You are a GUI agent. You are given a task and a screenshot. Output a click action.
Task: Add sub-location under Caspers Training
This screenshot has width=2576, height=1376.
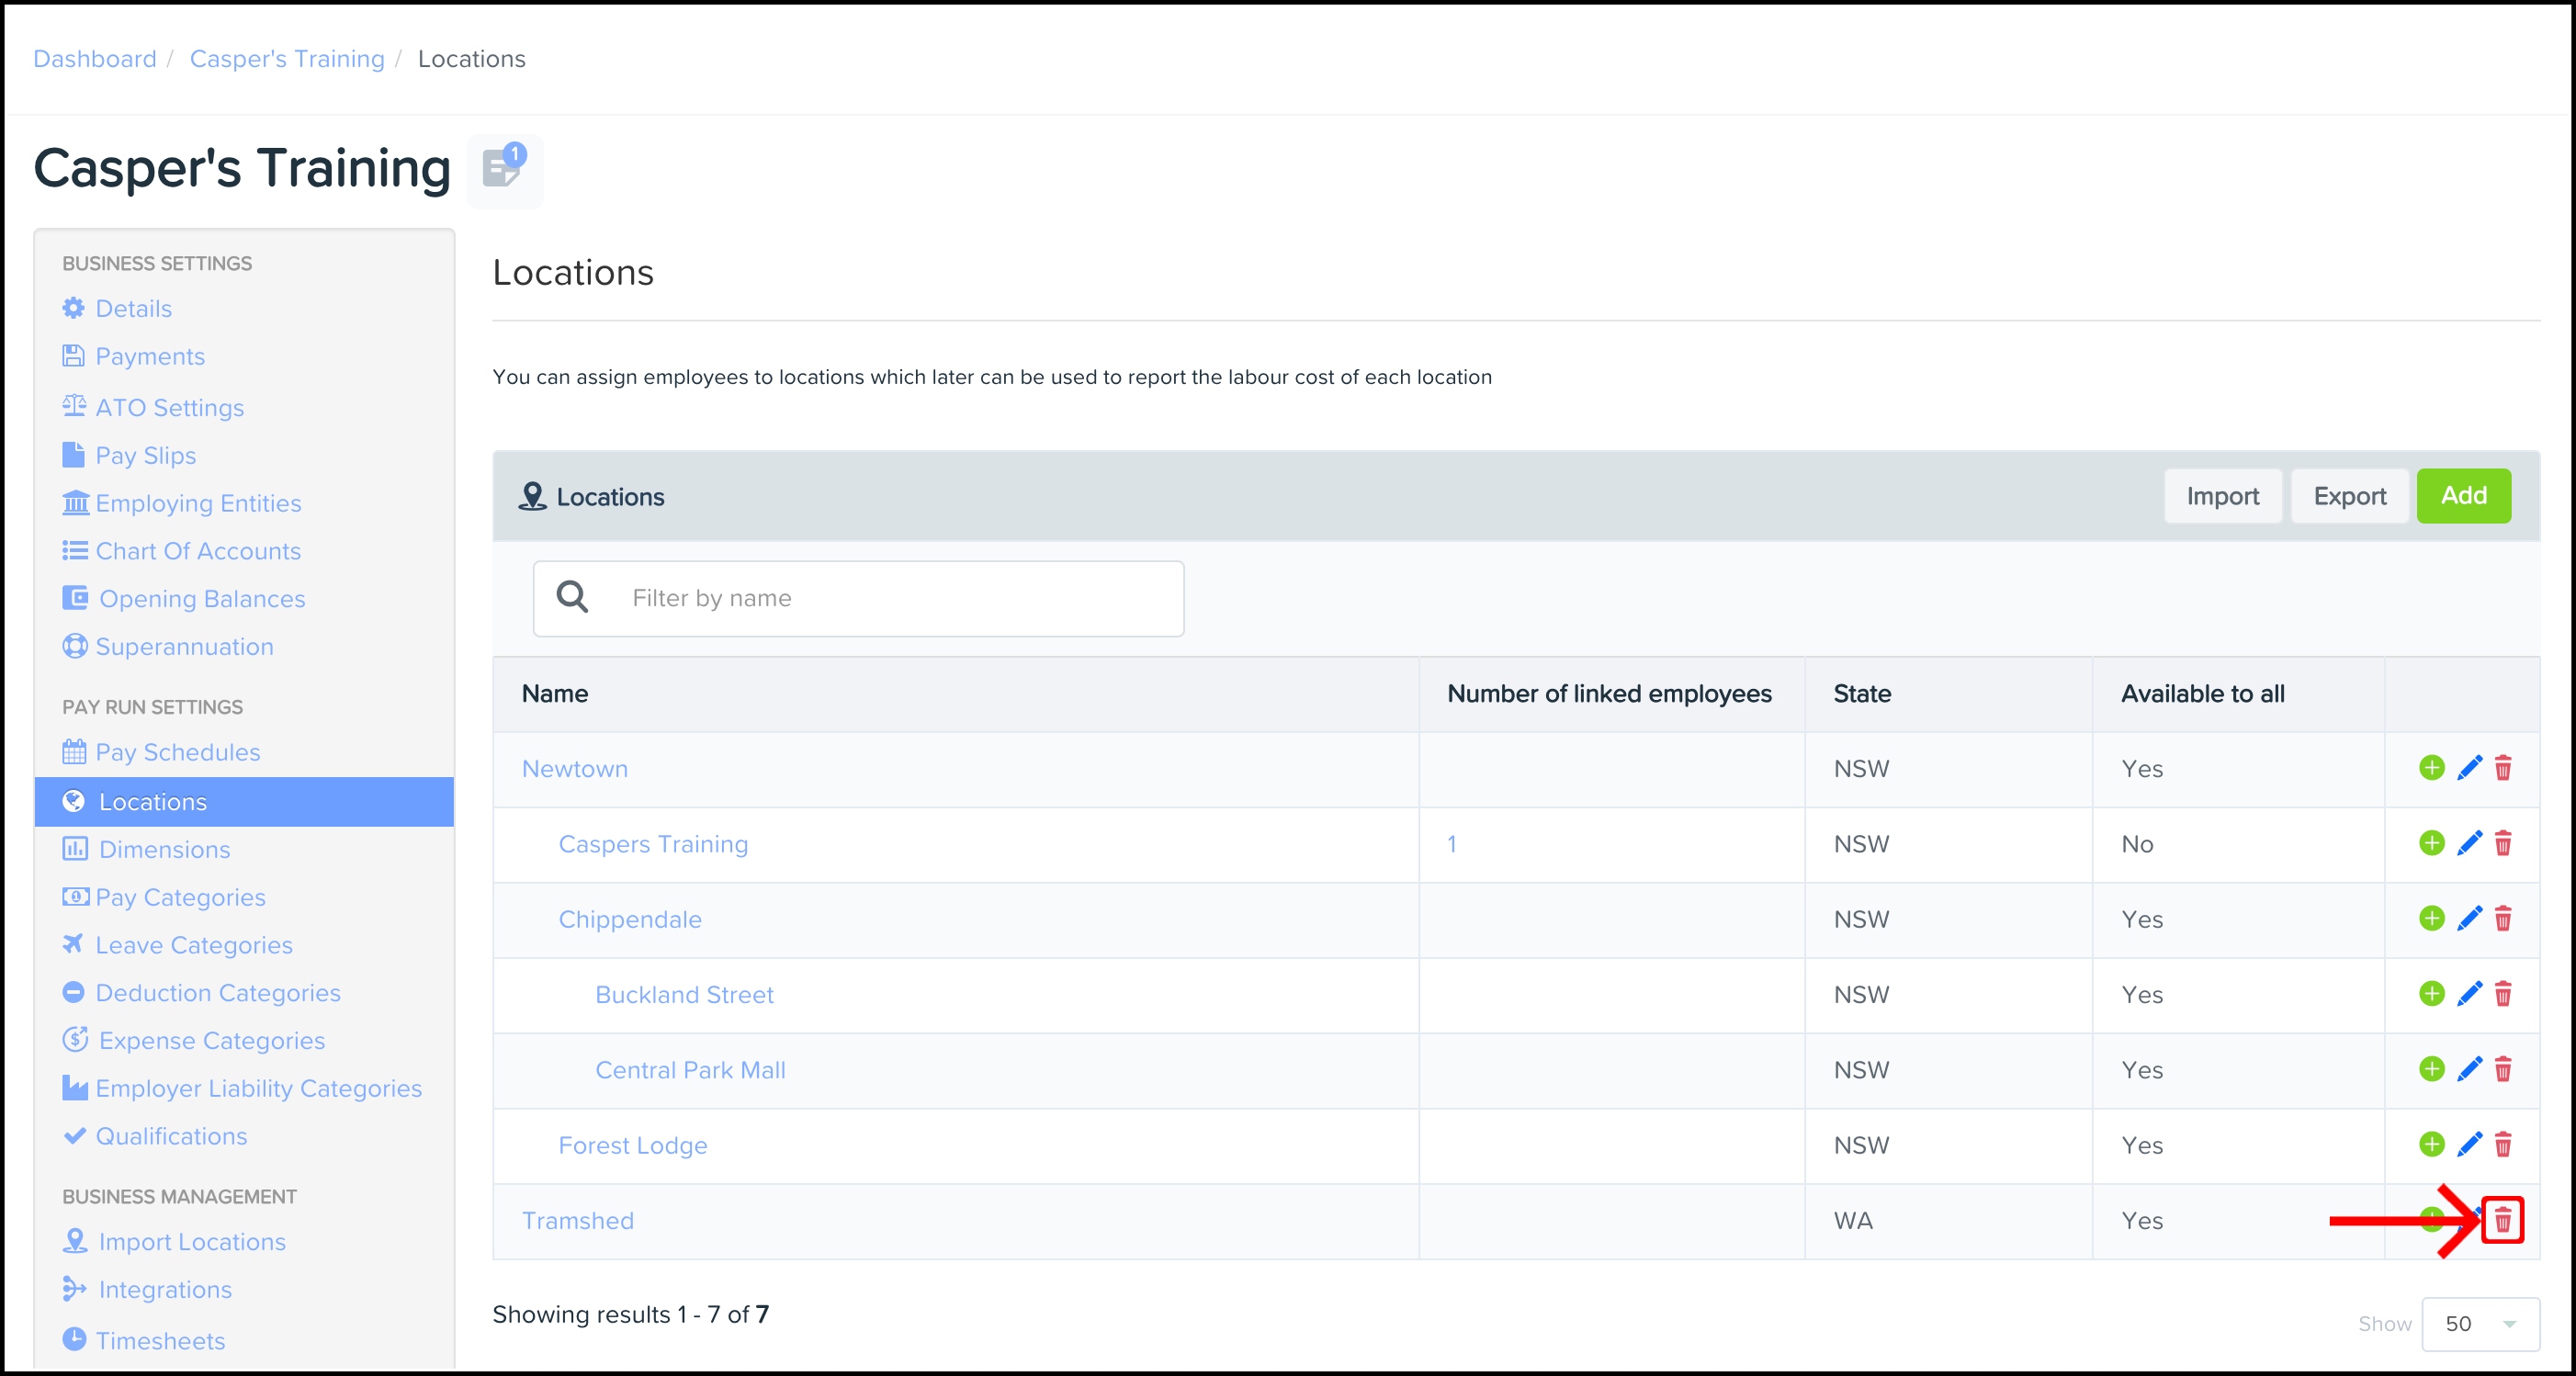(x=2431, y=843)
